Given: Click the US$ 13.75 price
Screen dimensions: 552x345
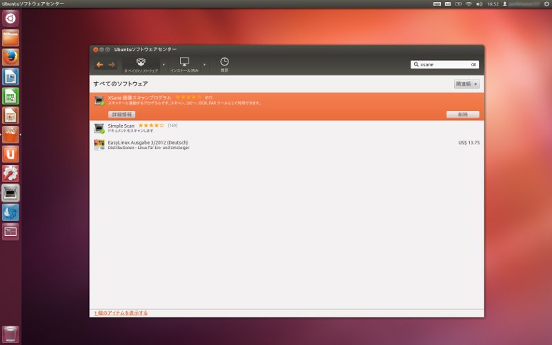Looking at the screenshot, I should coord(469,143).
